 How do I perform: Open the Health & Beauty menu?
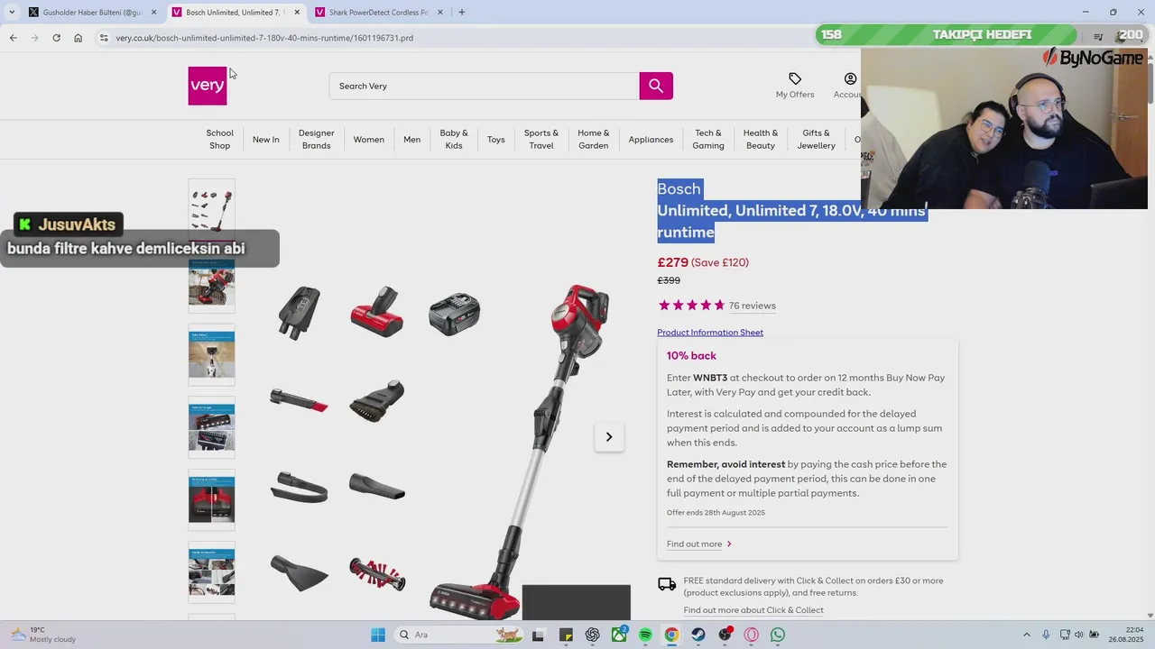tap(761, 140)
